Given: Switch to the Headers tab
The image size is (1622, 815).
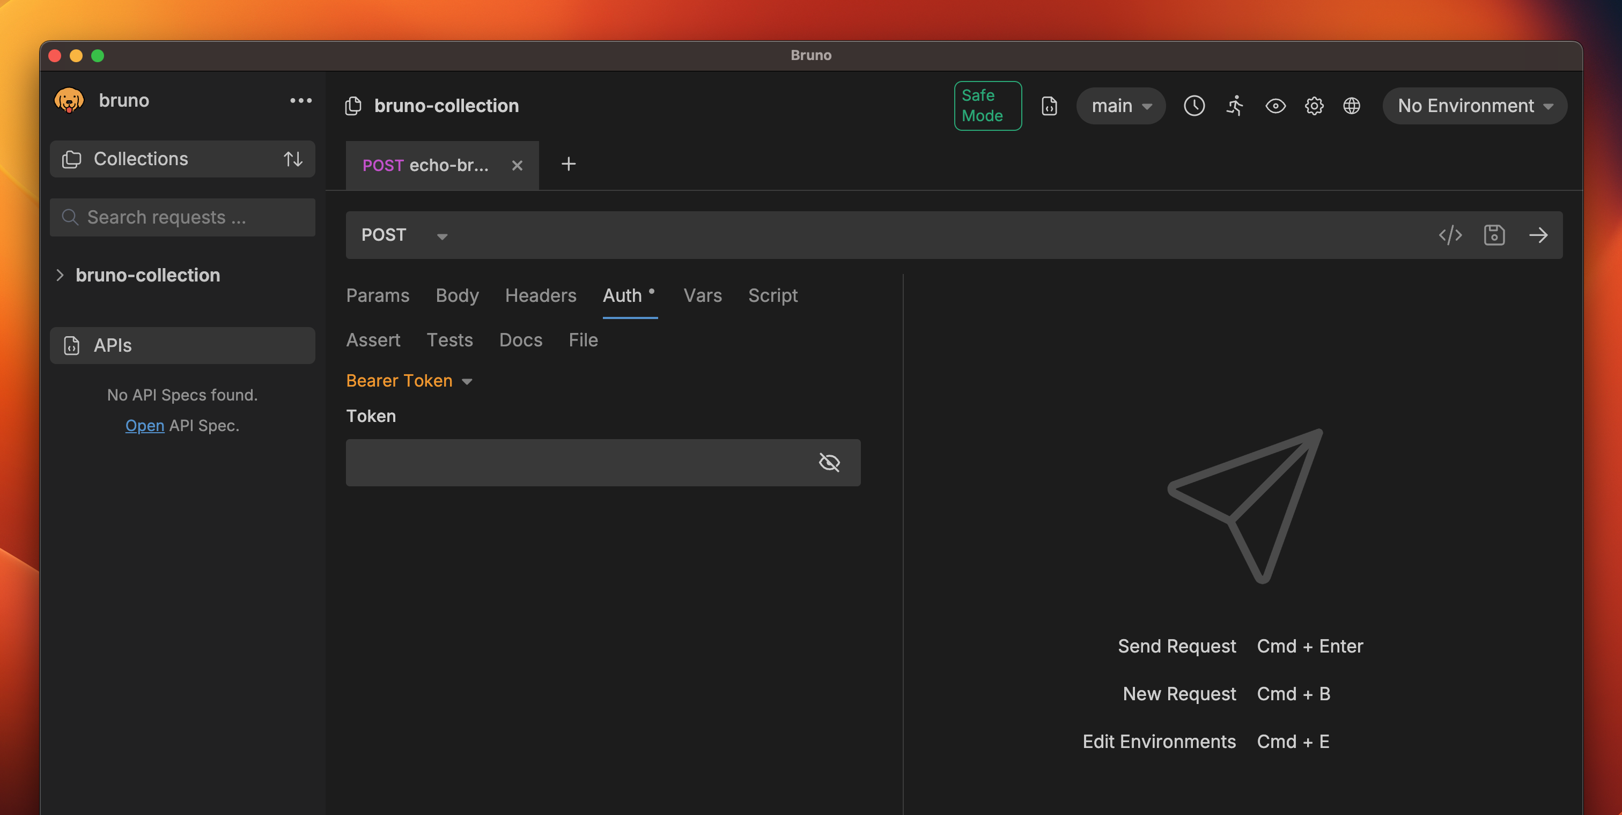Looking at the screenshot, I should click(x=540, y=295).
